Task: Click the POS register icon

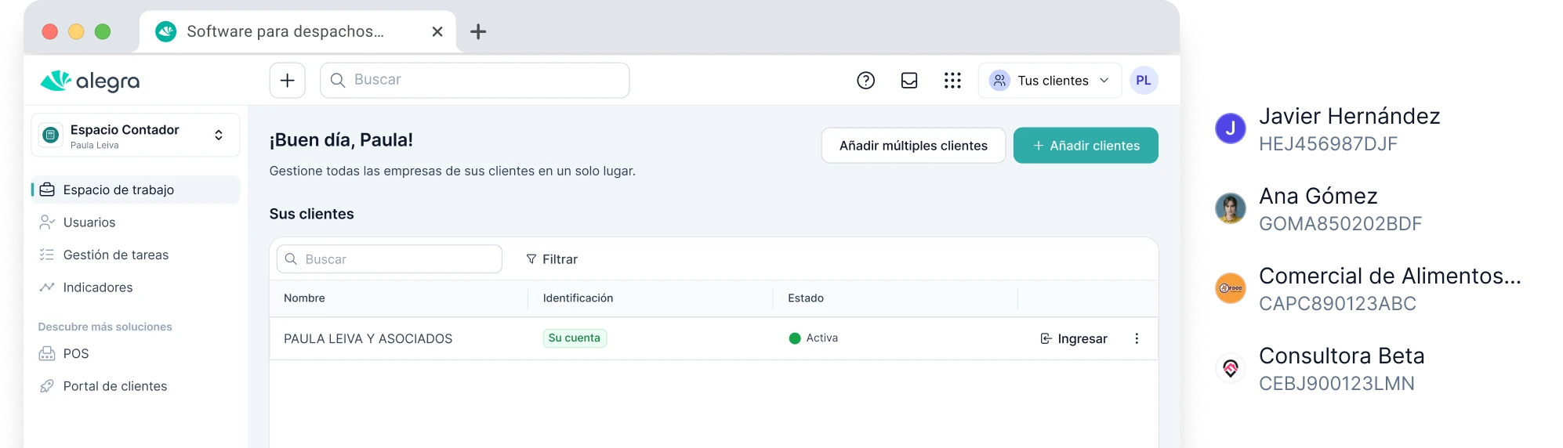Action: pyautogui.click(x=47, y=354)
